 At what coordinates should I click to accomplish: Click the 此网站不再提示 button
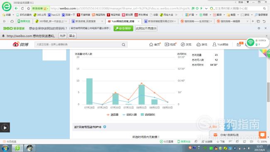coord(146,28)
